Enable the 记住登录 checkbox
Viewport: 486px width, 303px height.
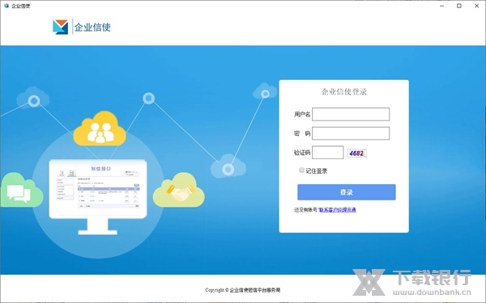pyautogui.click(x=301, y=170)
